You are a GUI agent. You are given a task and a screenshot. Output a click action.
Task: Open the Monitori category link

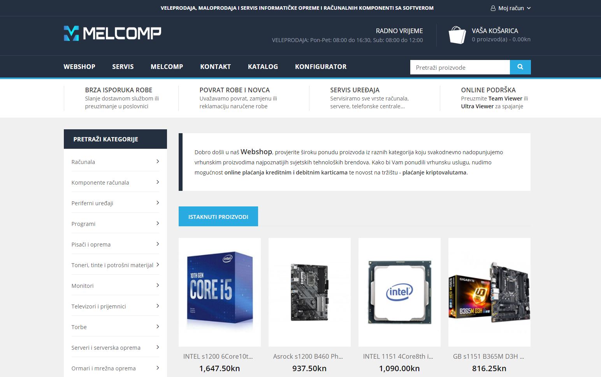(x=83, y=285)
